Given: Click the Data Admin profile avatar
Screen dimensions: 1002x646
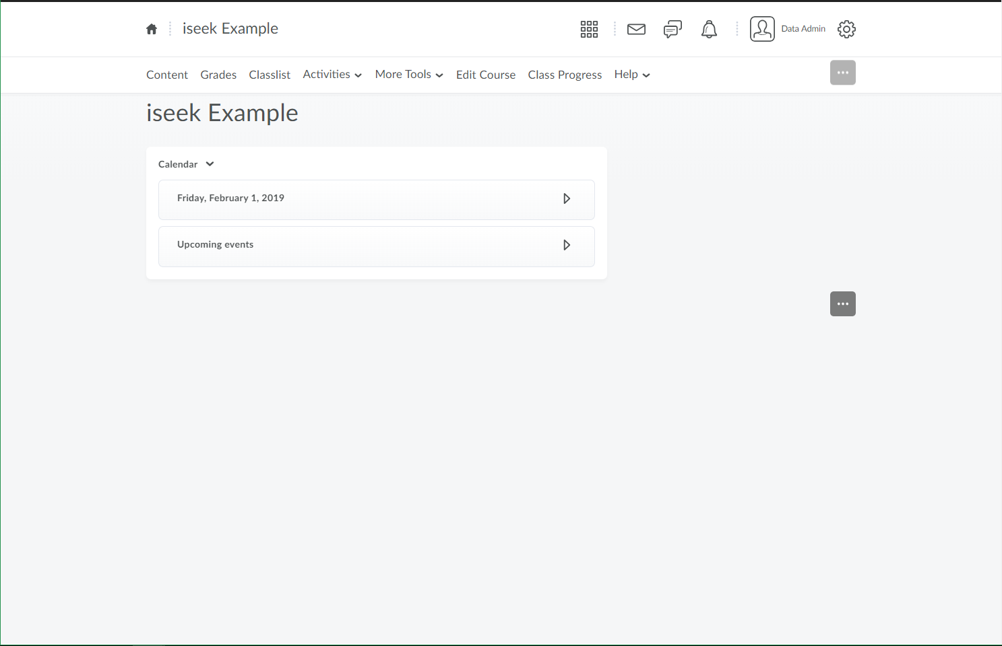Looking at the screenshot, I should (x=762, y=29).
